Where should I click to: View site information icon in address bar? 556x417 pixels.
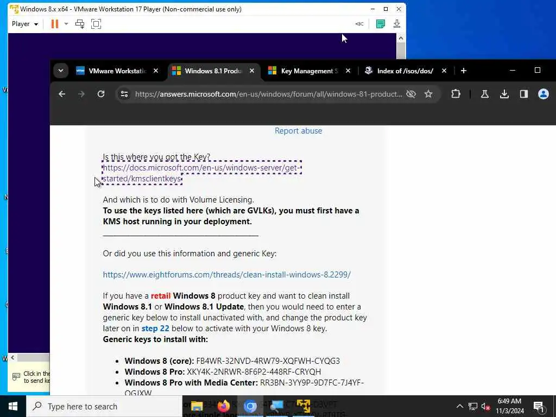124,94
